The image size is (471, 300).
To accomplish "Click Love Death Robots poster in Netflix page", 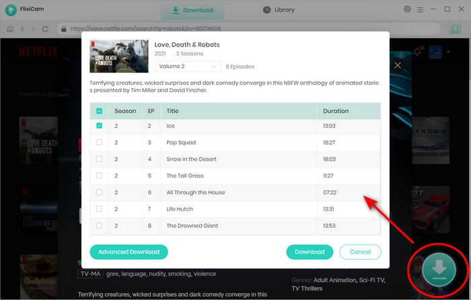I will tap(38, 141).
